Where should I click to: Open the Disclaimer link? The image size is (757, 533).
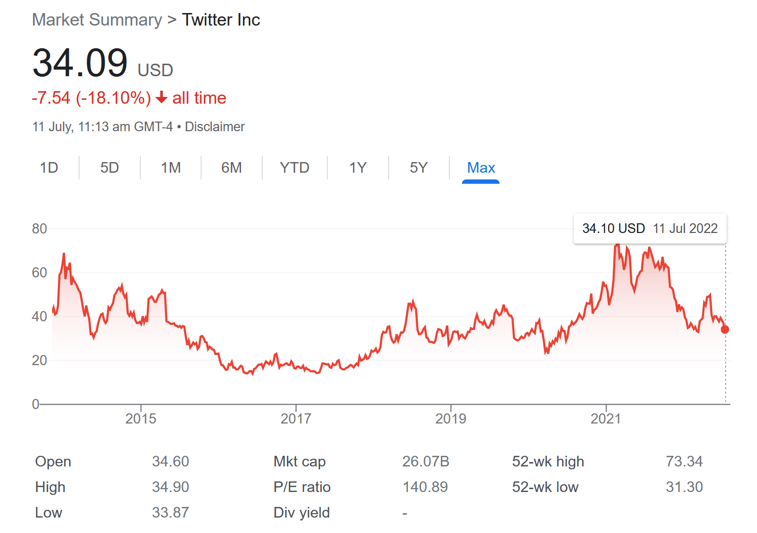point(215,127)
